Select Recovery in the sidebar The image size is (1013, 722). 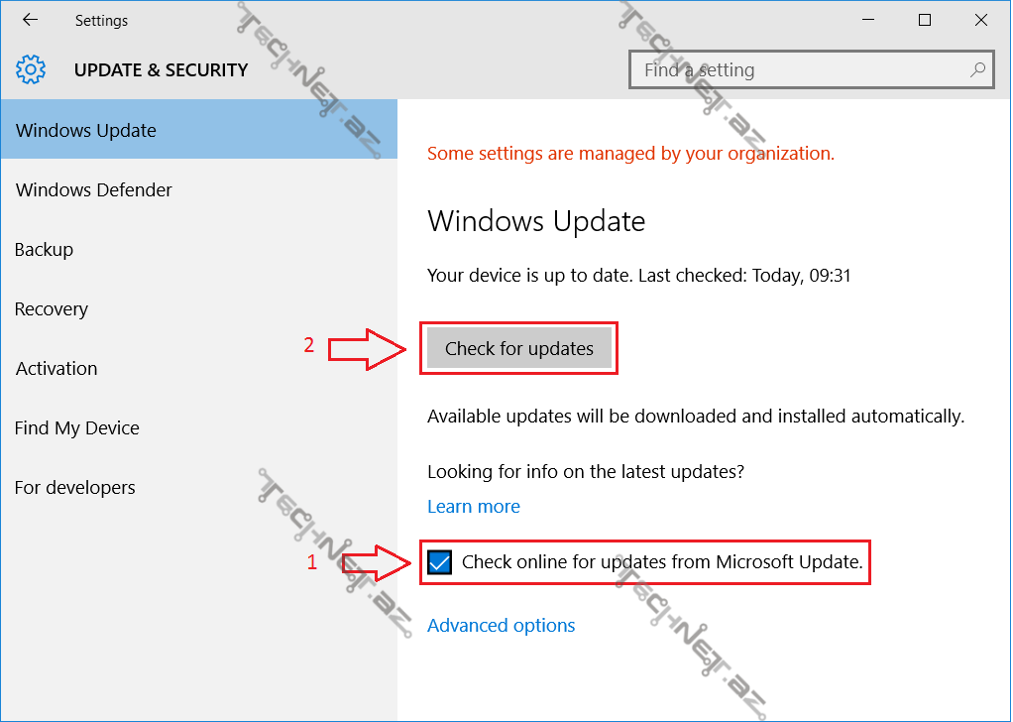[x=52, y=309]
